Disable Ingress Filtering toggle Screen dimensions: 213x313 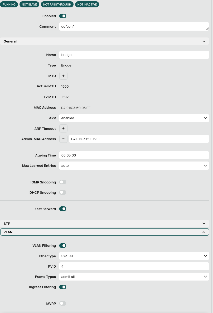63,287
